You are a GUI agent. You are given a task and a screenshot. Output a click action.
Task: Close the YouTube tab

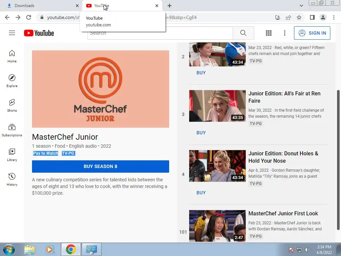pyautogui.click(x=157, y=6)
